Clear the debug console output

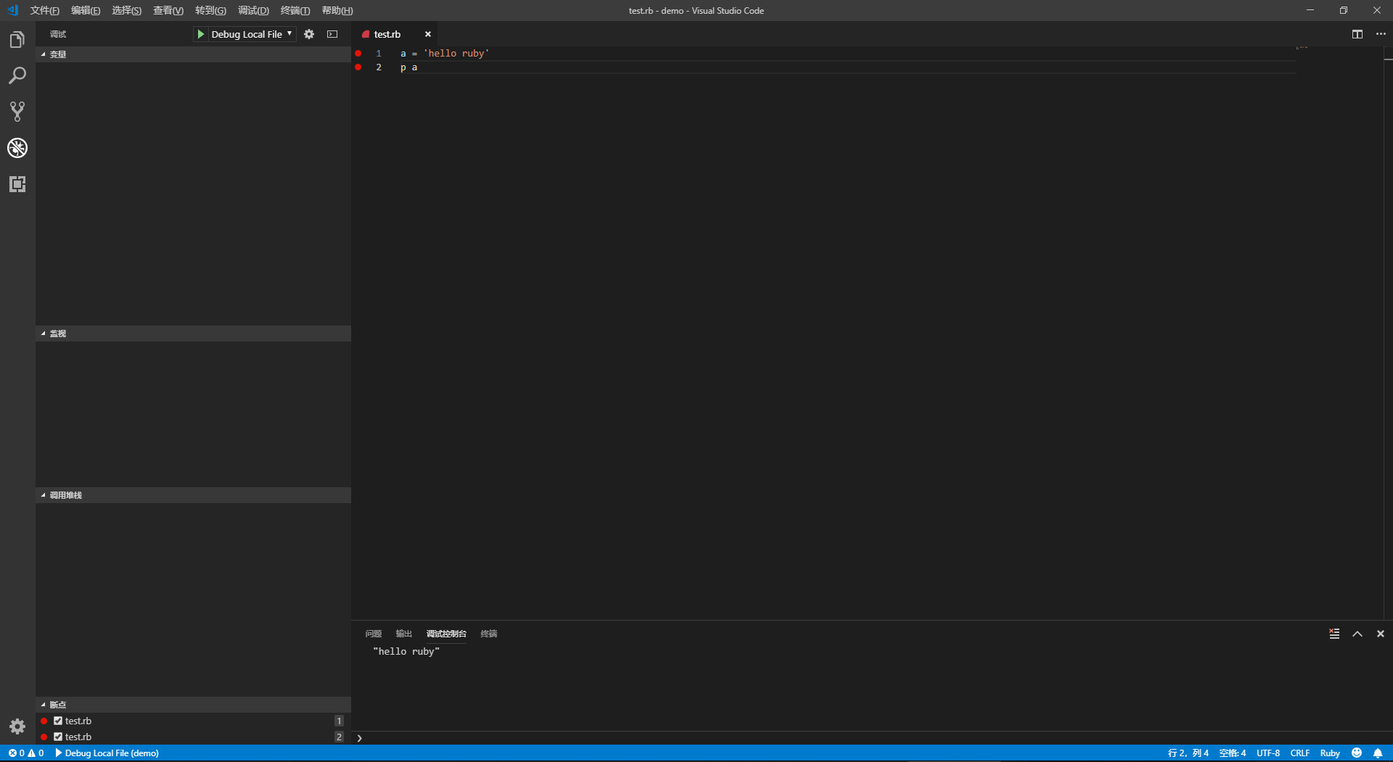click(x=1334, y=634)
